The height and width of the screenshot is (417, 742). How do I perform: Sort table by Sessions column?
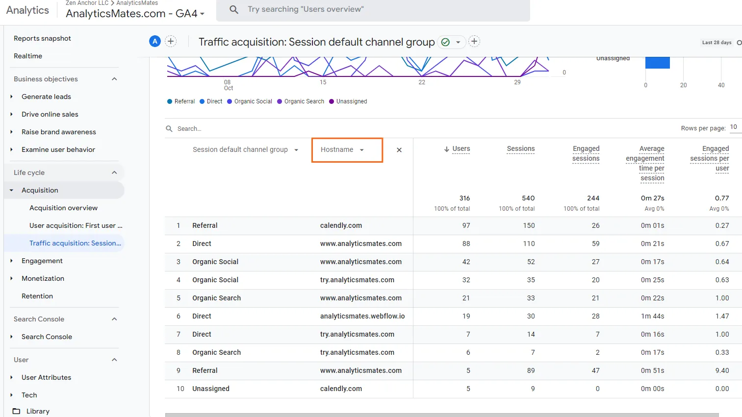[x=521, y=149]
